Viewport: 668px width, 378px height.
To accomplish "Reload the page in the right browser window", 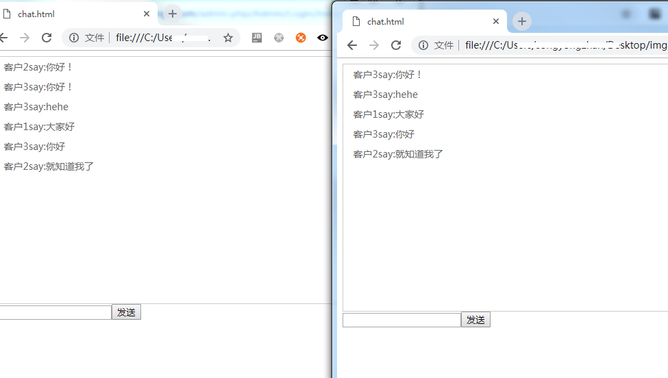I will click(x=396, y=45).
